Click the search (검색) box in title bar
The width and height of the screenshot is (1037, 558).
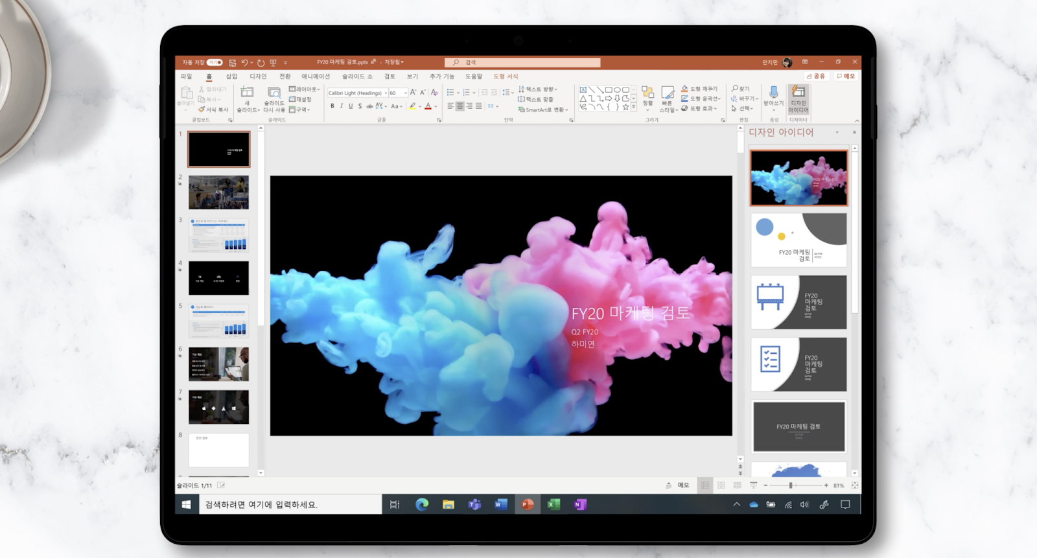tap(522, 62)
